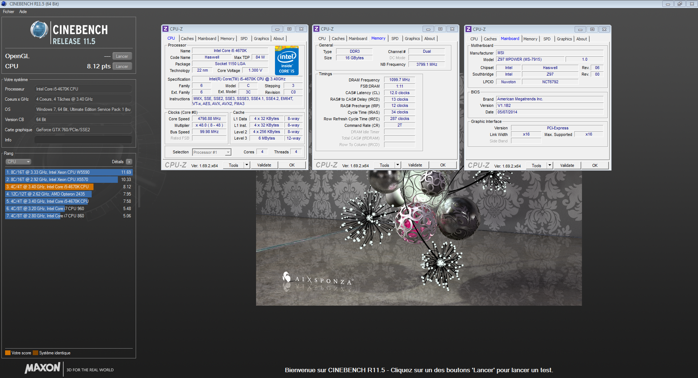This screenshot has height=378, width=698.
Task: Select ranking row AMD Opteron 2435
Action: (69, 194)
